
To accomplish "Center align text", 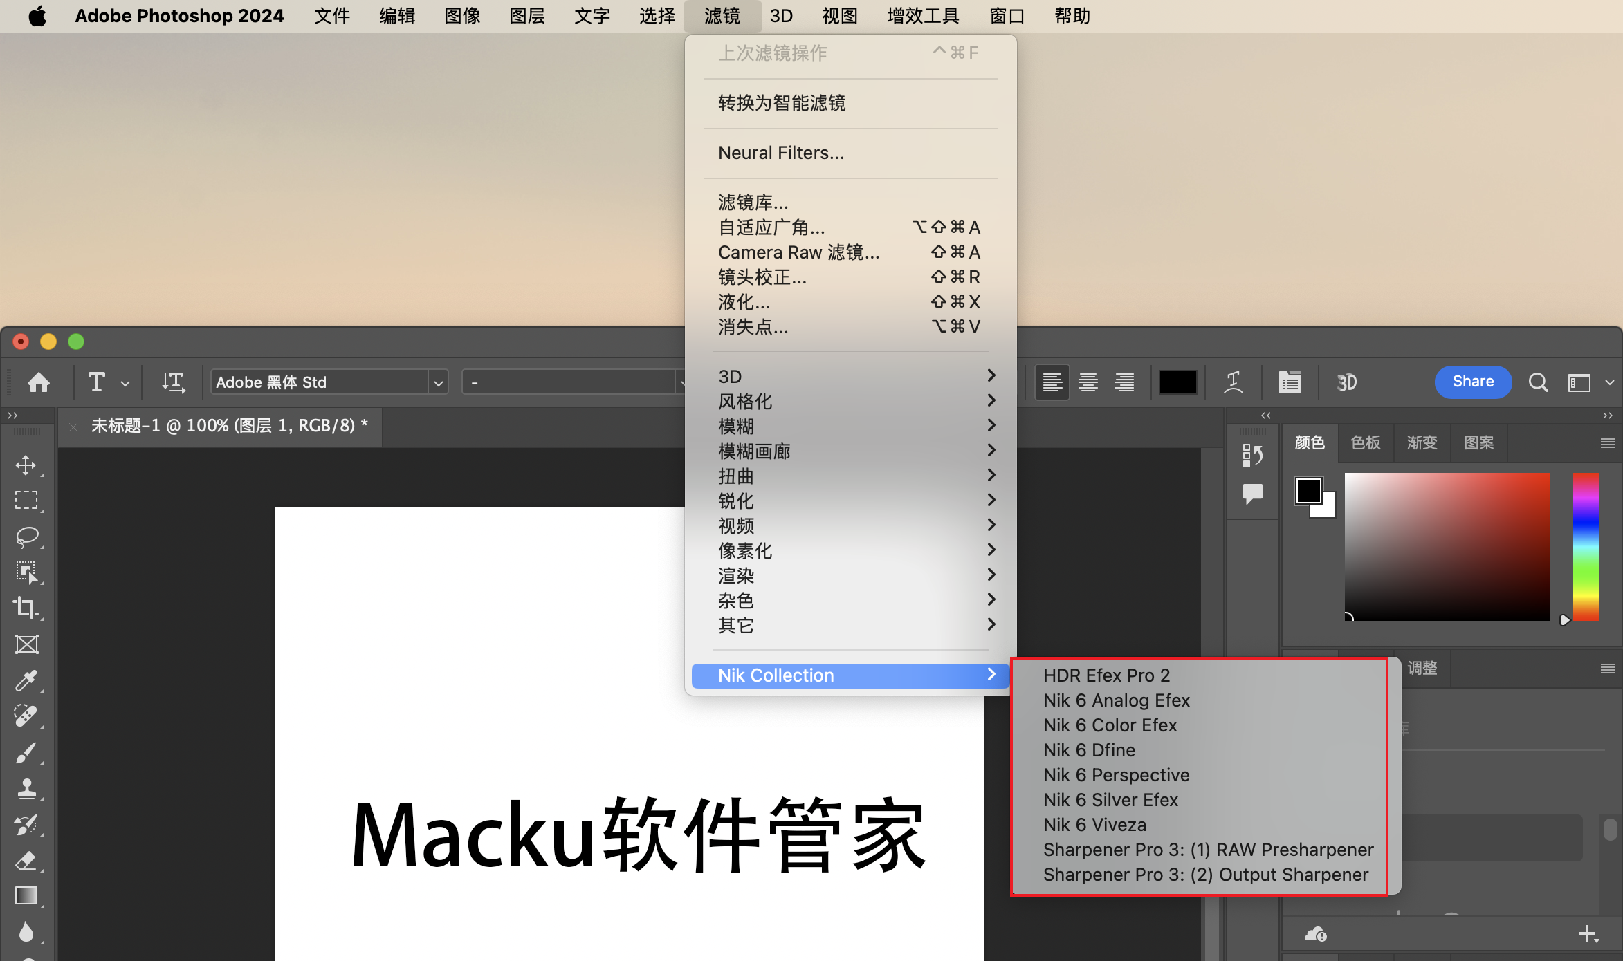I will click(1088, 382).
